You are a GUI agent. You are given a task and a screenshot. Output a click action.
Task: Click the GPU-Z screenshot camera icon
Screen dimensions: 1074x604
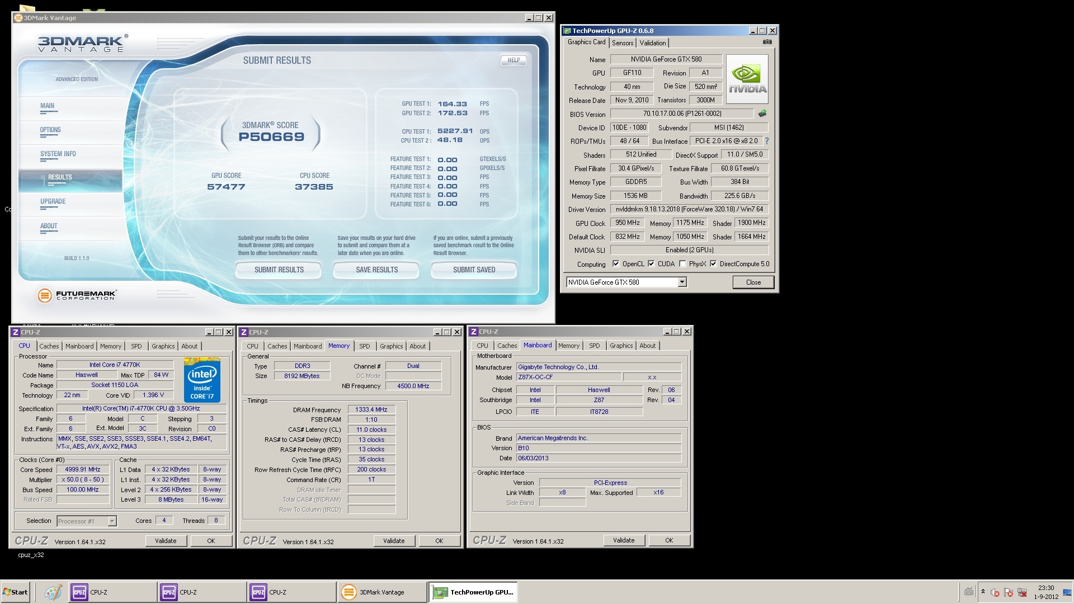point(767,42)
